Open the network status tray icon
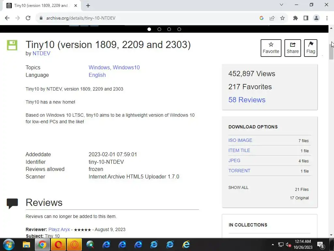The height and width of the screenshot is (251, 334). coord(281,244)
